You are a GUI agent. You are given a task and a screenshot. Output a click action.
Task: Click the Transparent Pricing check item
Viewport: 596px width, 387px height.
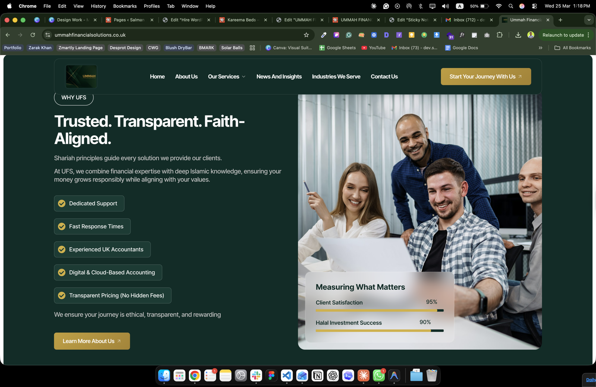[112, 295]
